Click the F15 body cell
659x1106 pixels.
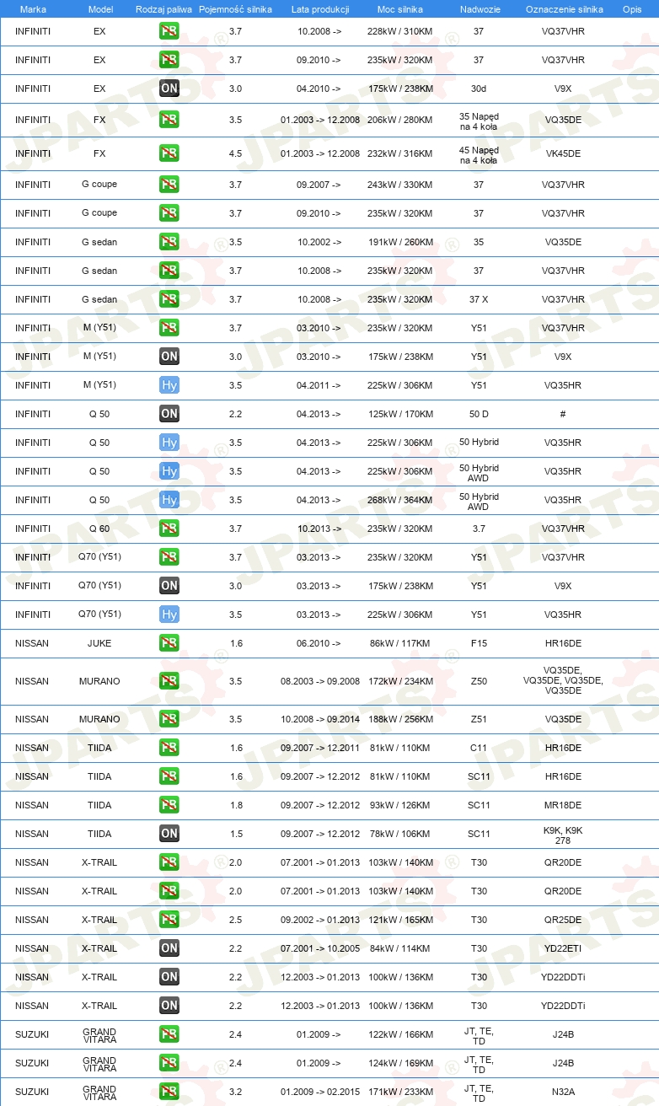pos(479,643)
